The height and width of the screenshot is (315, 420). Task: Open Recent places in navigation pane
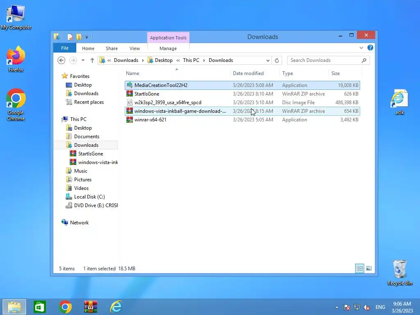89,102
